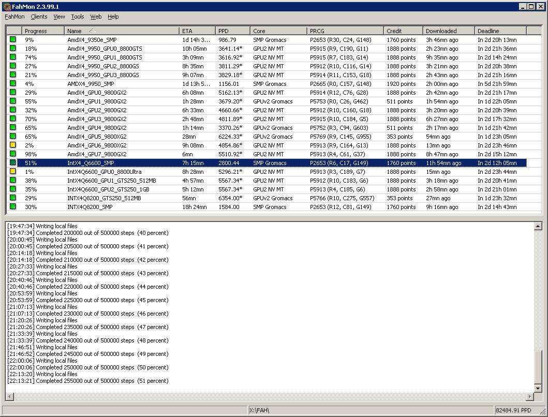Click 1920 points credit cell
Image resolution: width=548 pixels, height=417 pixels.
401,84
